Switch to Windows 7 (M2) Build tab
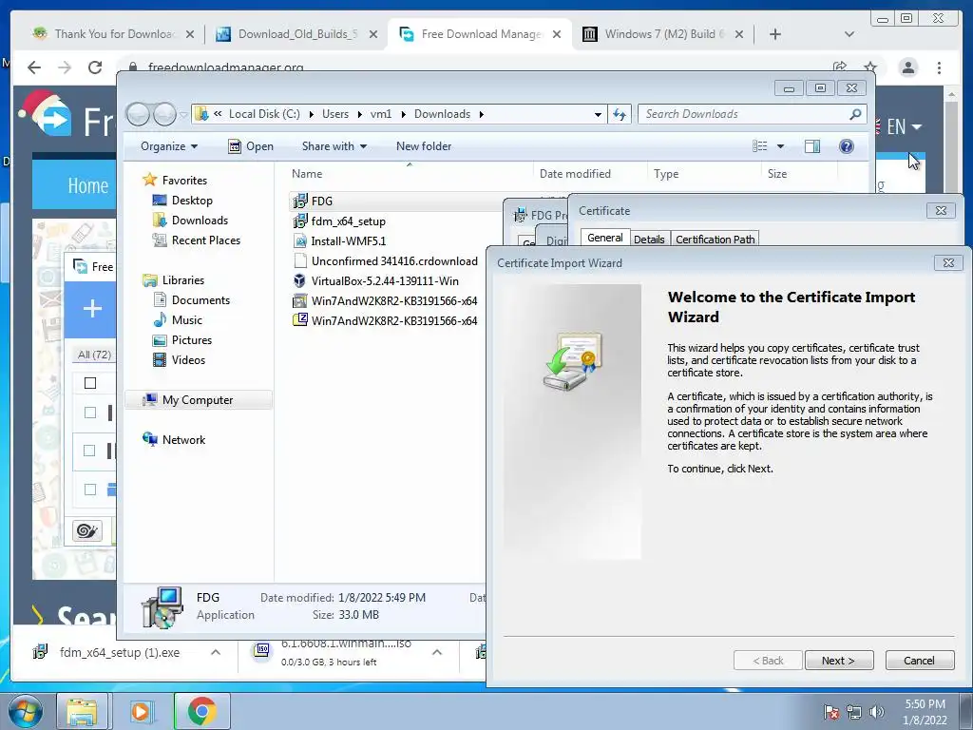This screenshot has height=730, width=973. (x=662, y=34)
